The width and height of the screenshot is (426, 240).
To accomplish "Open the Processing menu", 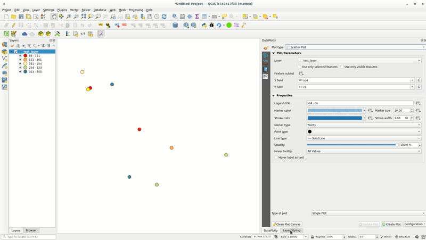I will [136, 10].
